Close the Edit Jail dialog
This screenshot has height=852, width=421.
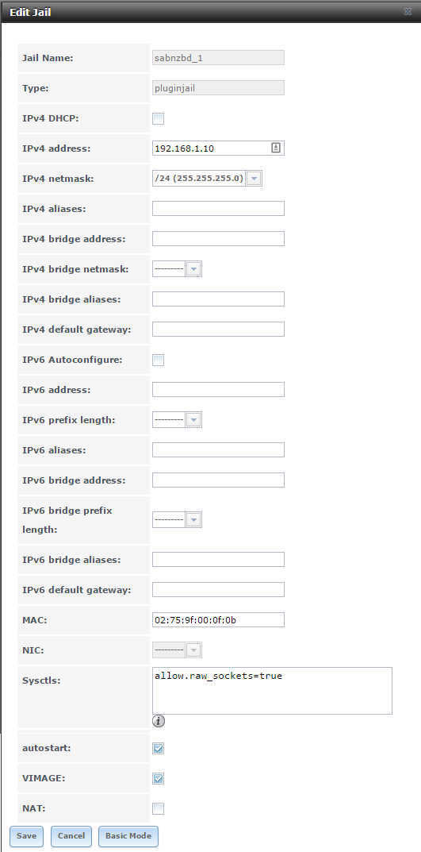[408, 11]
